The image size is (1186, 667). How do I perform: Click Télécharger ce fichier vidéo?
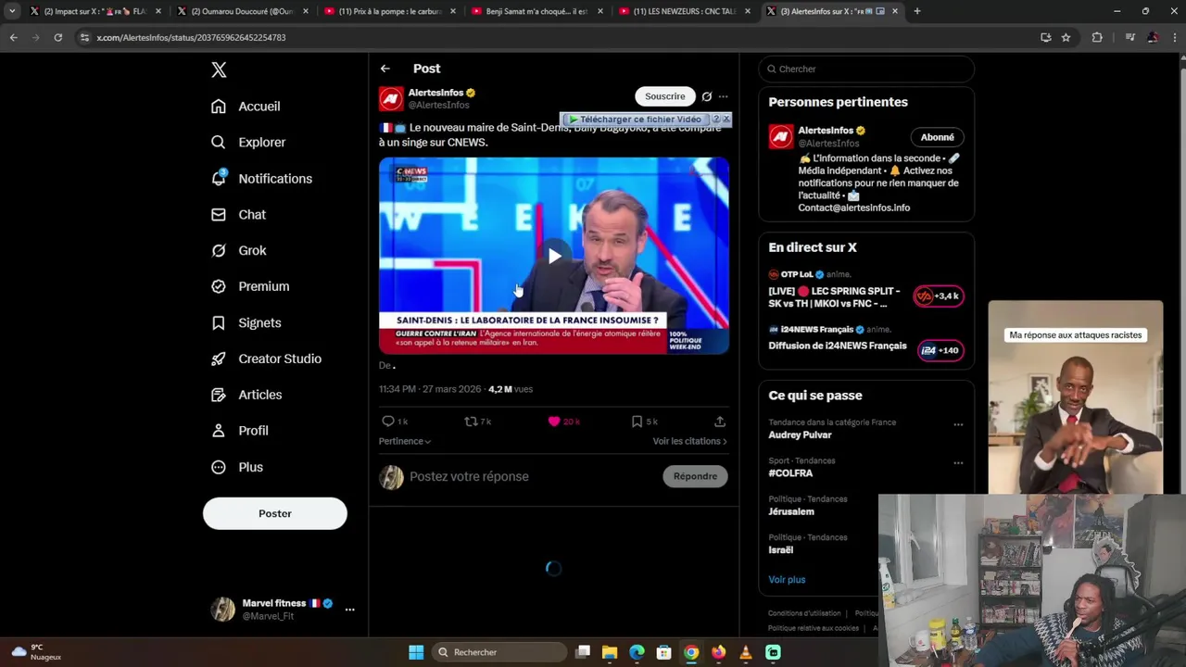pos(635,120)
